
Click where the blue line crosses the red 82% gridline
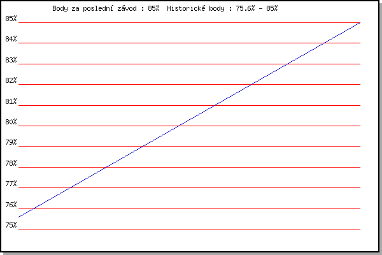pos(251,84)
